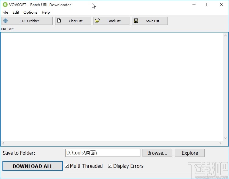Click inside the URL List text area
Viewport: 229px width, 179px height.
coord(112,87)
